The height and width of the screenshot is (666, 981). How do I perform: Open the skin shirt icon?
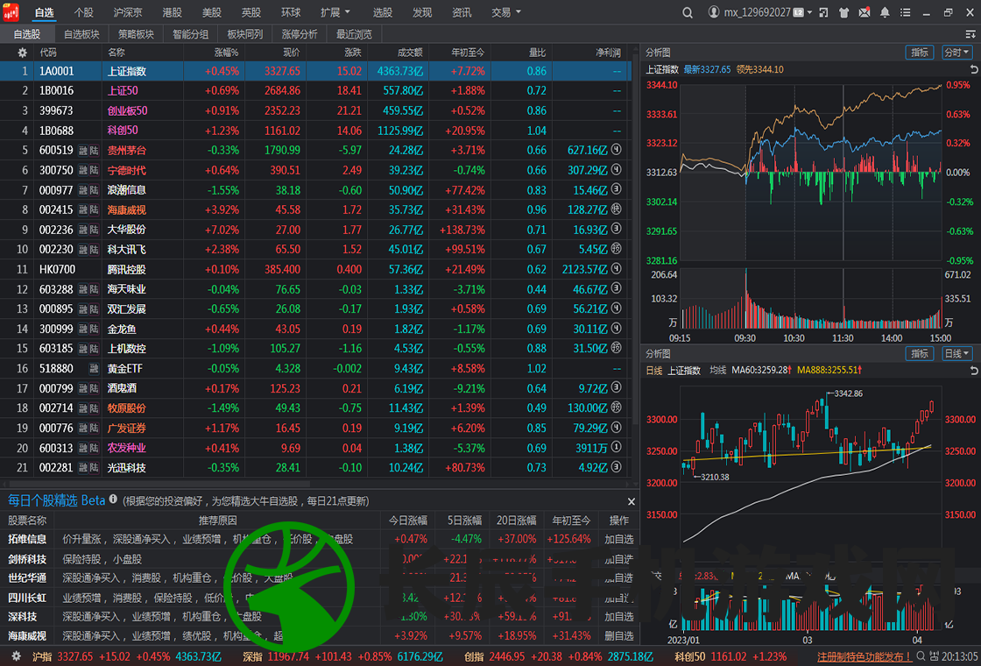click(843, 12)
